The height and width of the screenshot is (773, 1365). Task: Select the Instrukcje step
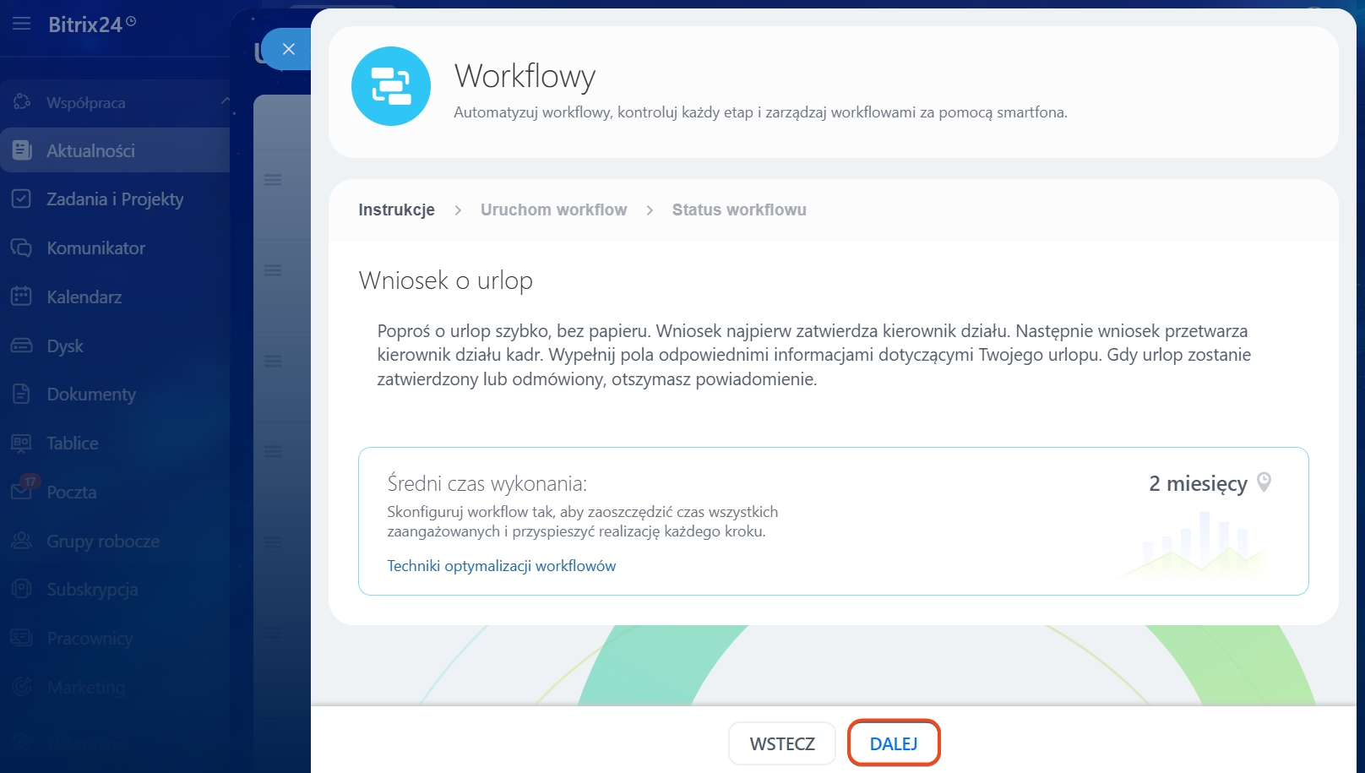point(396,210)
